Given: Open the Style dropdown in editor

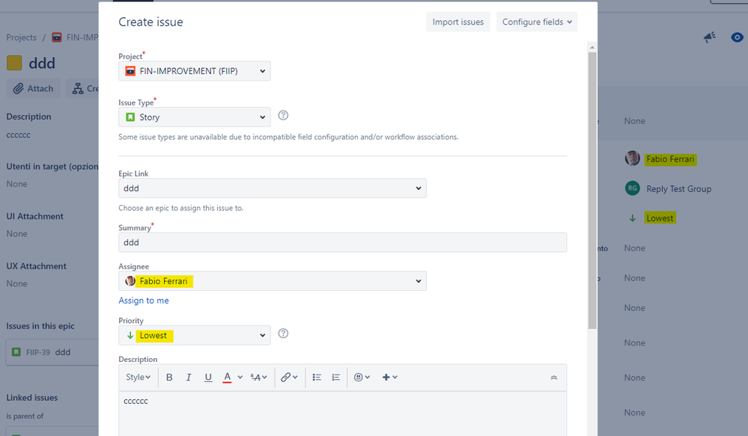Looking at the screenshot, I should pyautogui.click(x=138, y=378).
